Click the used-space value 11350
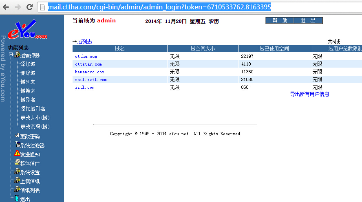This screenshot has height=202, width=362. [x=247, y=72]
